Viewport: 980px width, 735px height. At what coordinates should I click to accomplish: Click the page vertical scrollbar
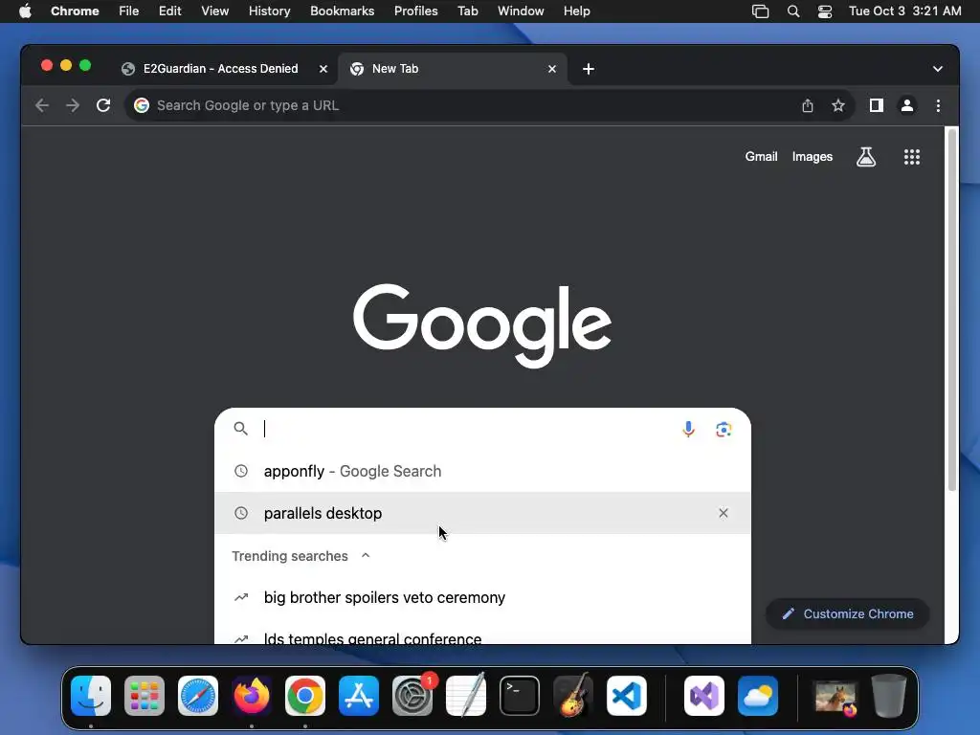[951, 309]
